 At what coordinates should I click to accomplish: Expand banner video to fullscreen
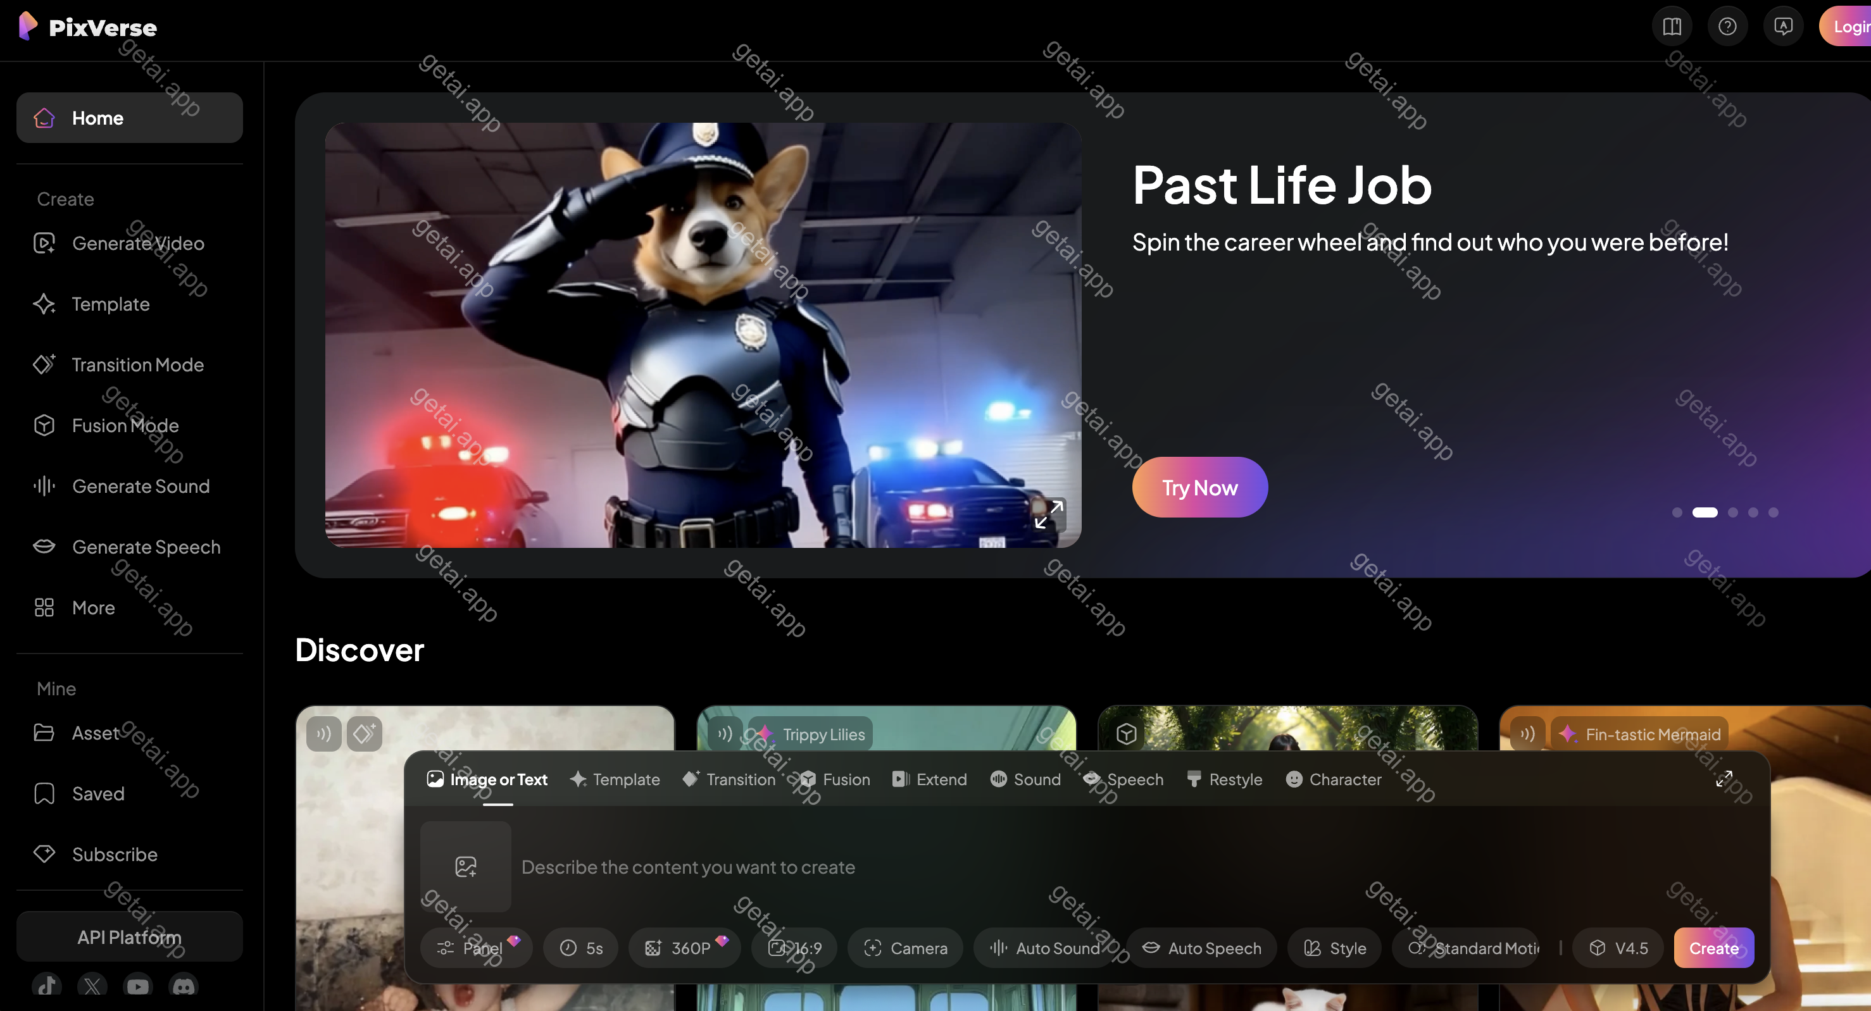tap(1049, 514)
